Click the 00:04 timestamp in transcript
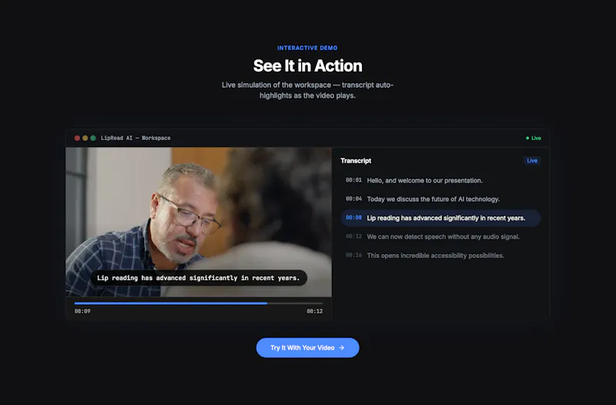The width and height of the screenshot is (616, 405). 353,199
